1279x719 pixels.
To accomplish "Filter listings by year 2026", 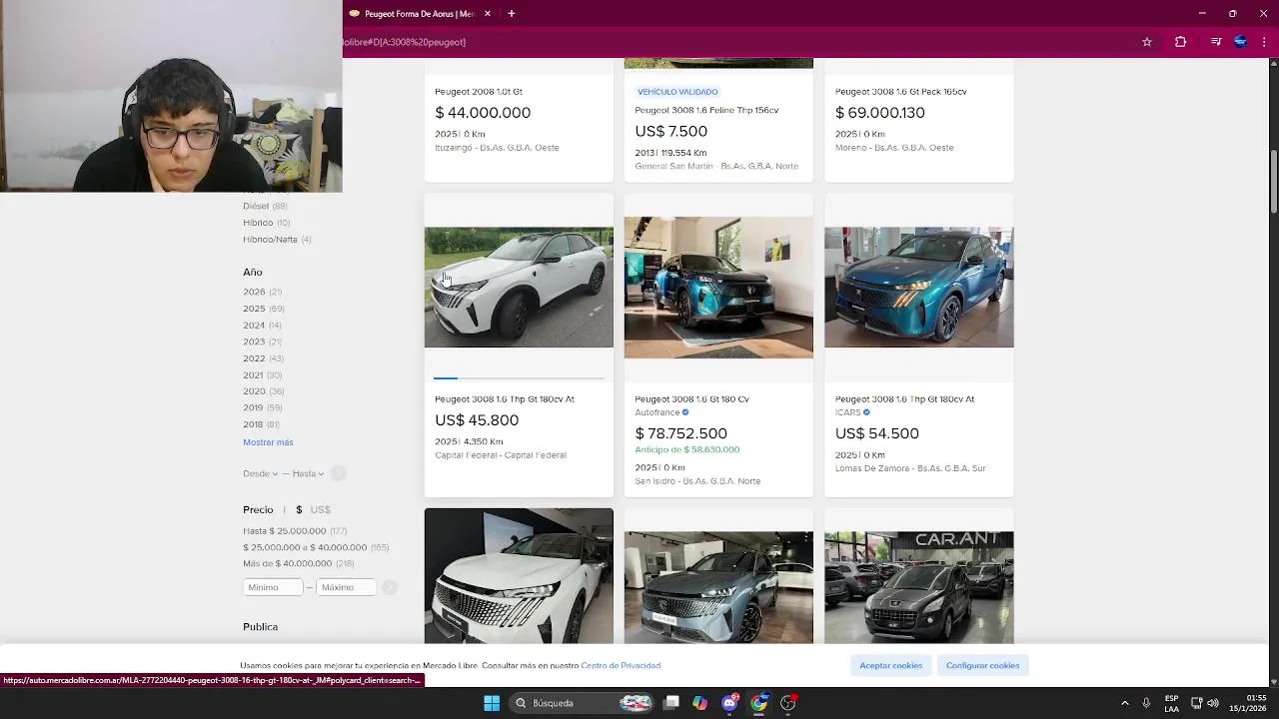I will pos(262,292).
